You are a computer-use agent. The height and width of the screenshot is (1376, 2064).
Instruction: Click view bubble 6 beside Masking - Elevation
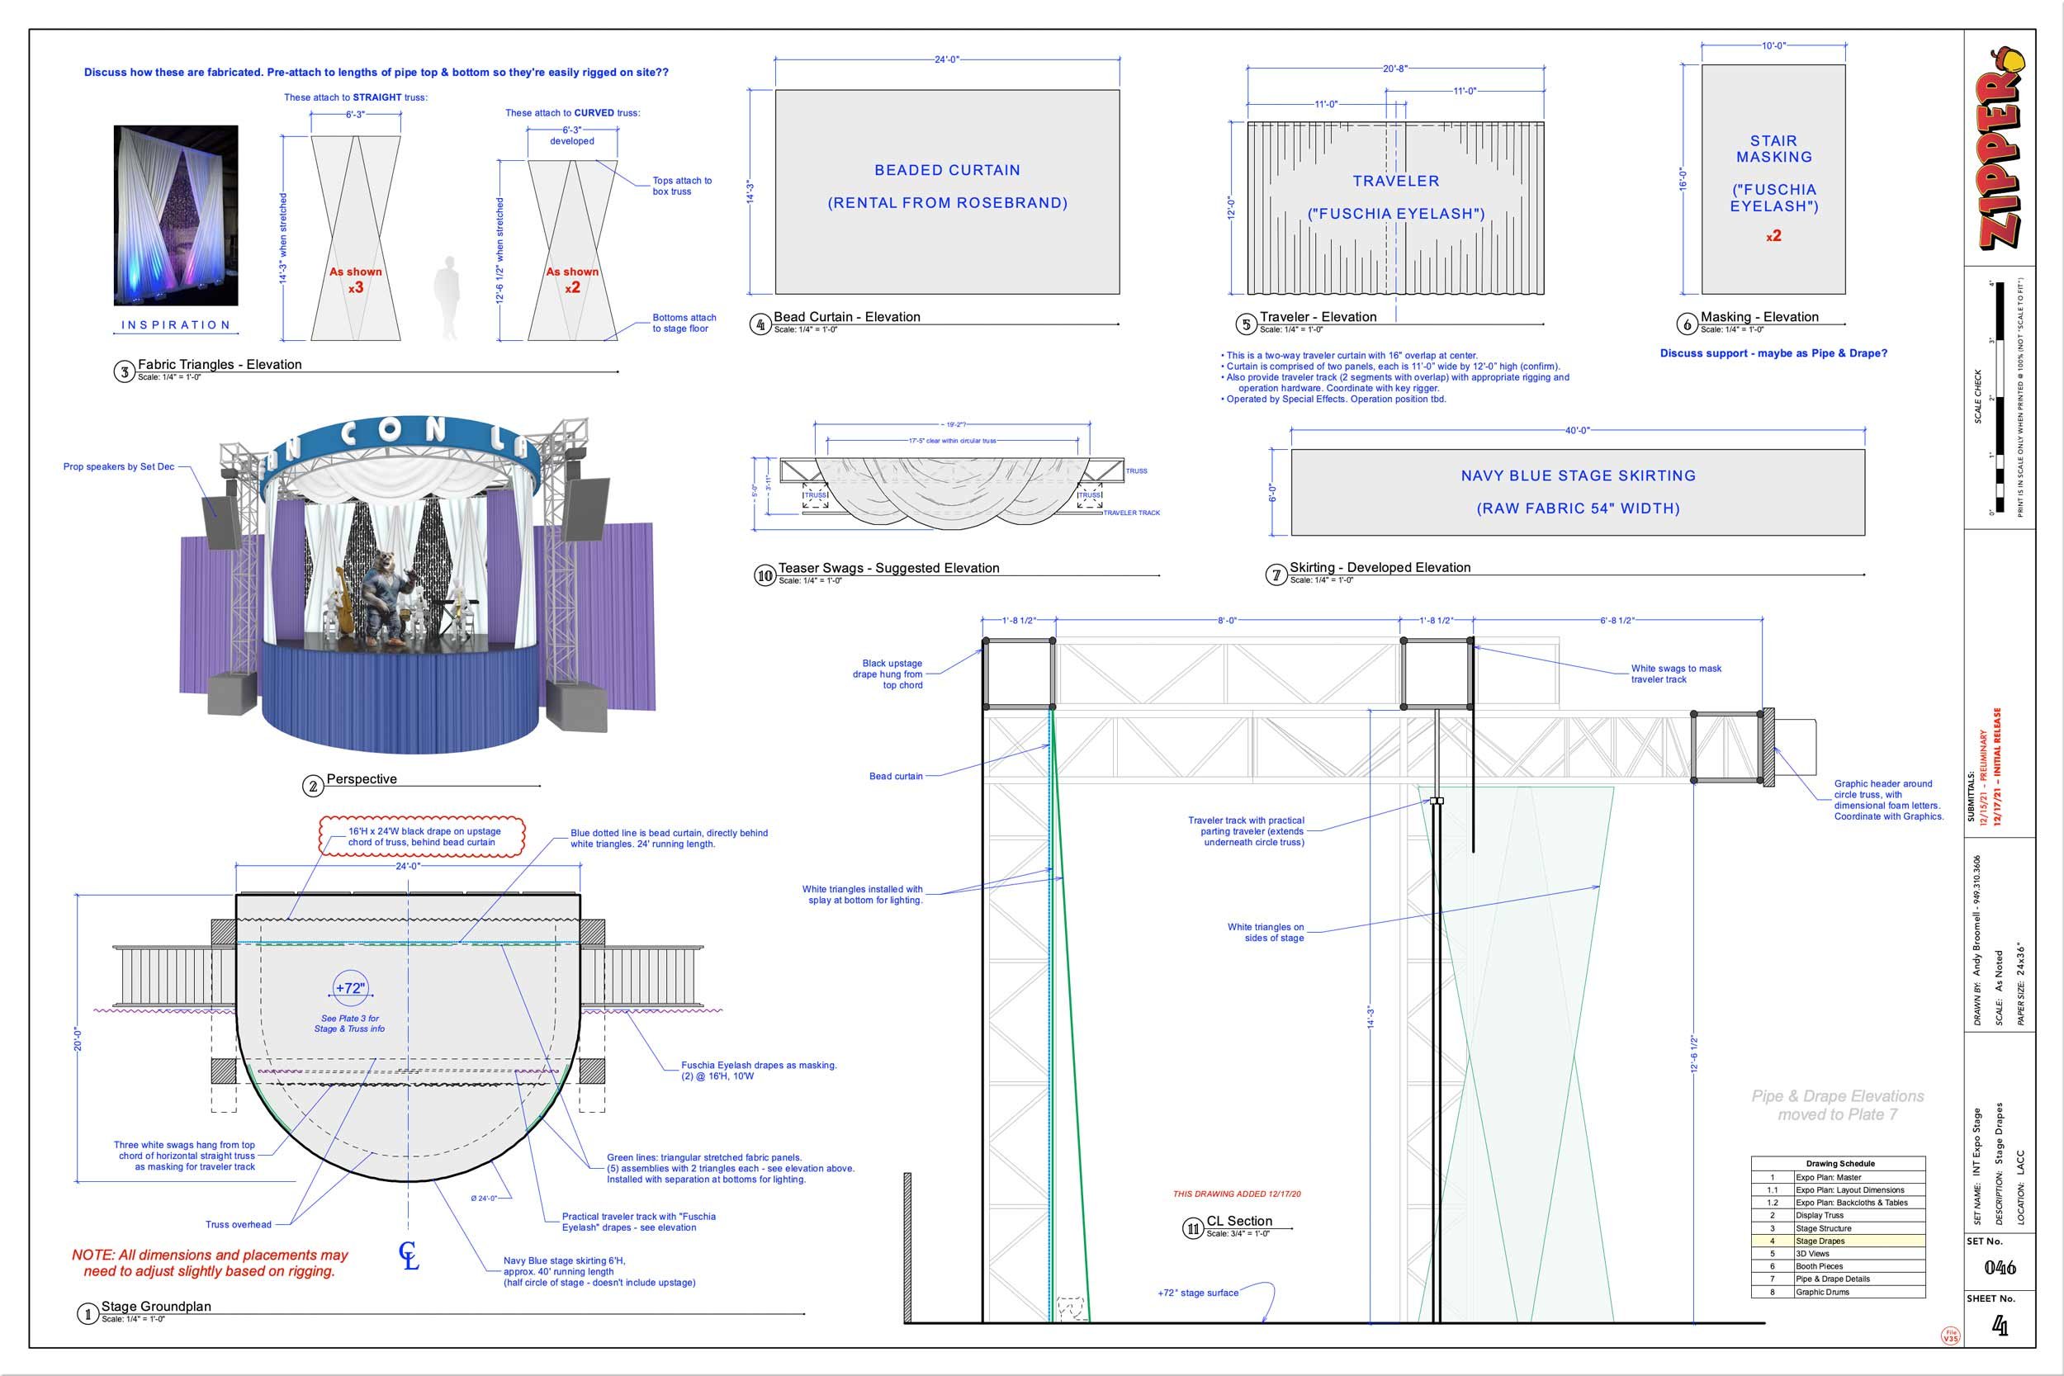pyautogui.click(x=1687, y=324)
